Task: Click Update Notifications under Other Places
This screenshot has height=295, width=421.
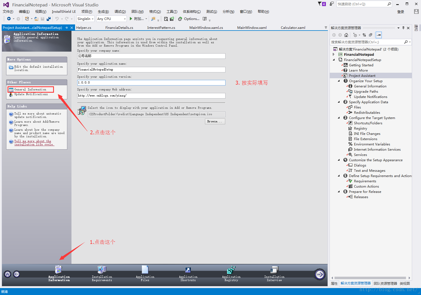Action: click(x=31, y=94)
